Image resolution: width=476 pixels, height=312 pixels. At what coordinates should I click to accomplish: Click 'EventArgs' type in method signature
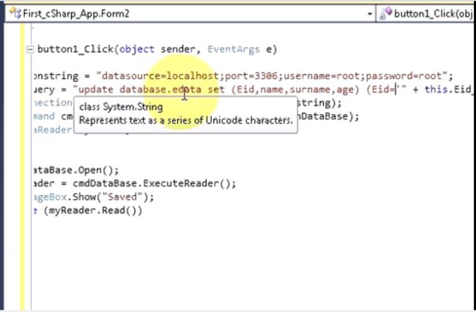coord(234,49)
